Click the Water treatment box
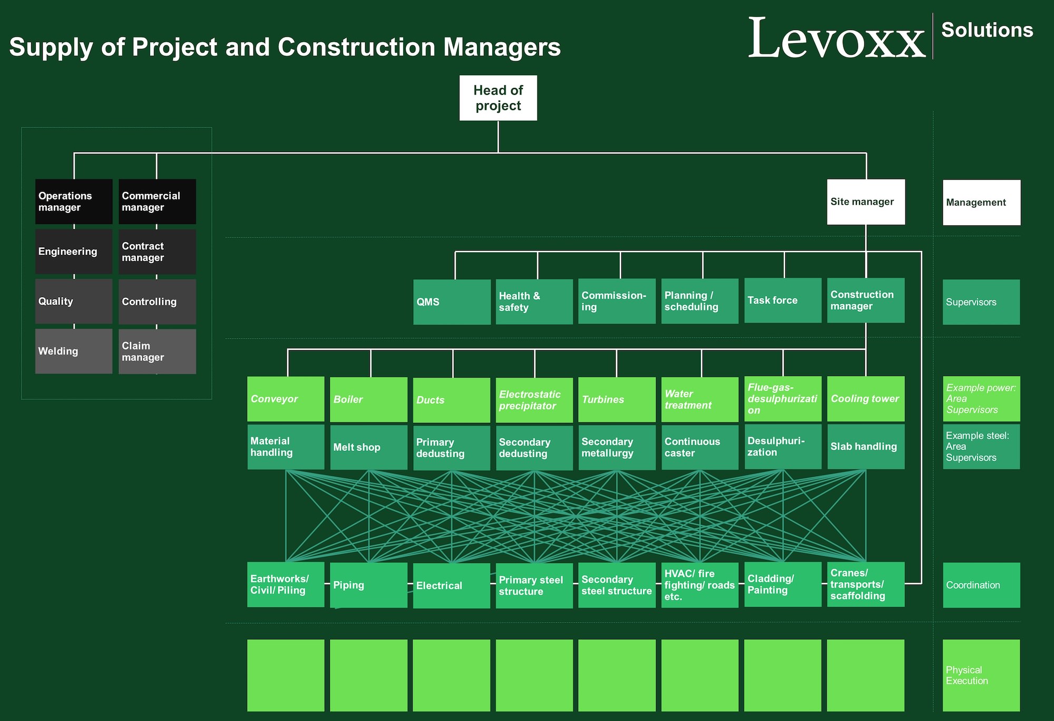 point(700,399)
